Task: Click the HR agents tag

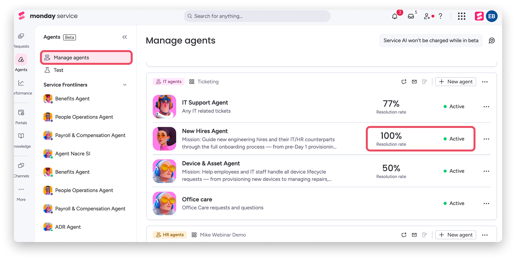Action: click(170, 235)
